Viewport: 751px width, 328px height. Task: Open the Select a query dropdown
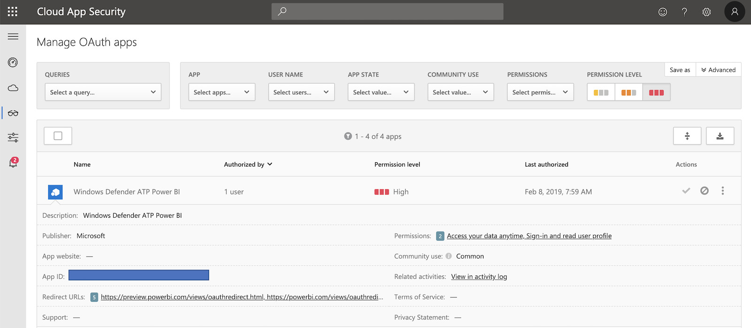click(x=103, y=92)
